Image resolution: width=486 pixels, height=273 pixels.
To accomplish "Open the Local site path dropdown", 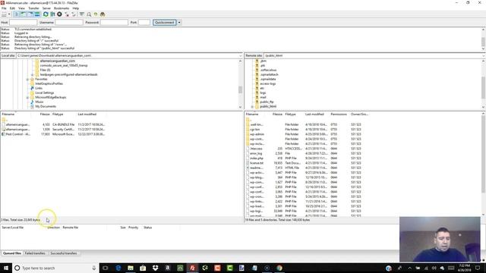I will click(x=241, y=55).
